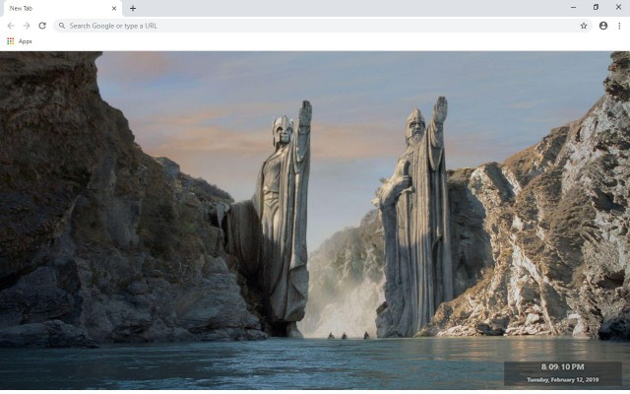Restore down the Chrome window

point(596,7)
